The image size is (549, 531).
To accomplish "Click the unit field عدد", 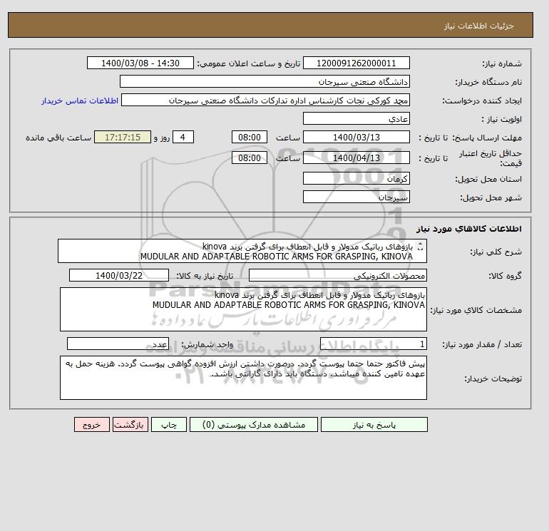I will click(118, 344).
